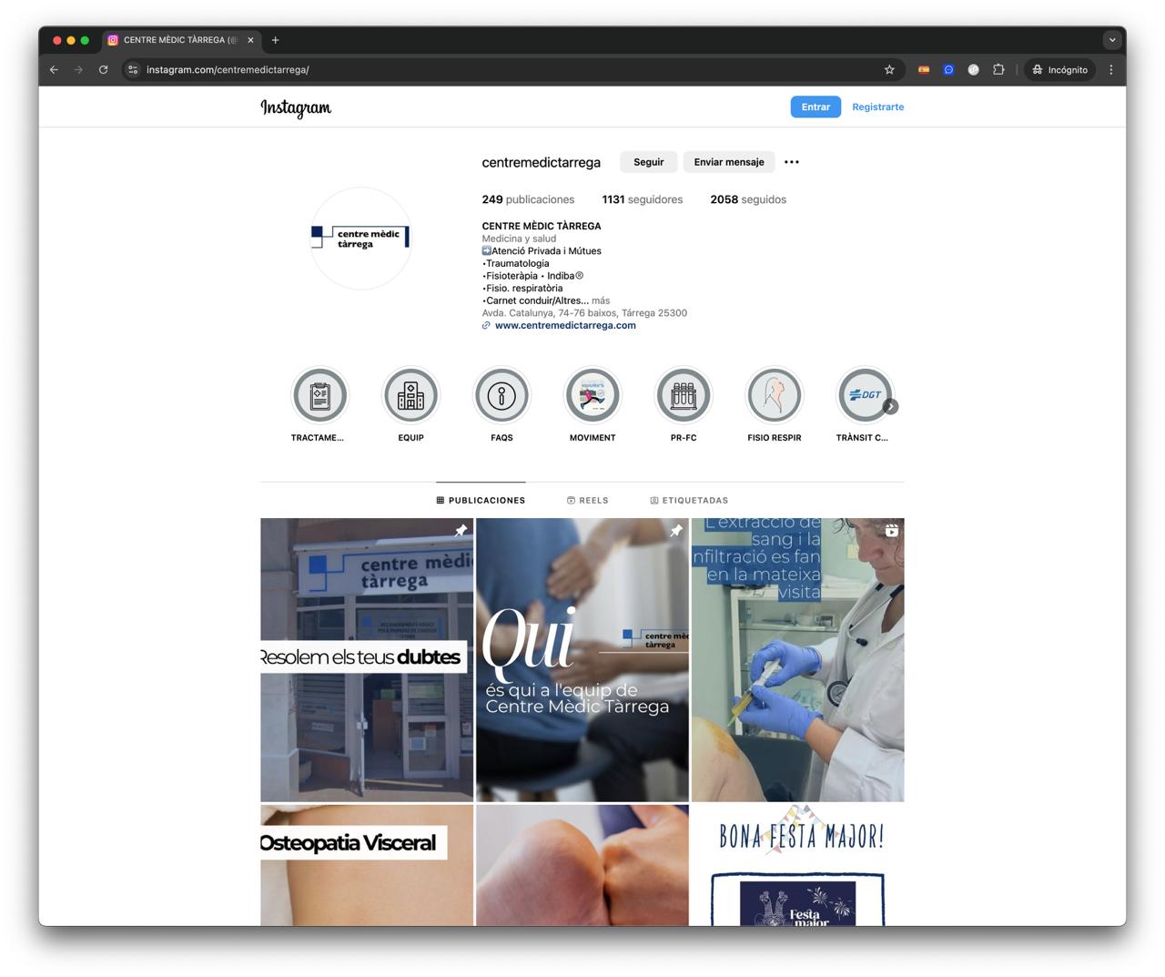Click the Entrar login button
Viewport: 1165px width, 977px height.
[x=815, y=107]
